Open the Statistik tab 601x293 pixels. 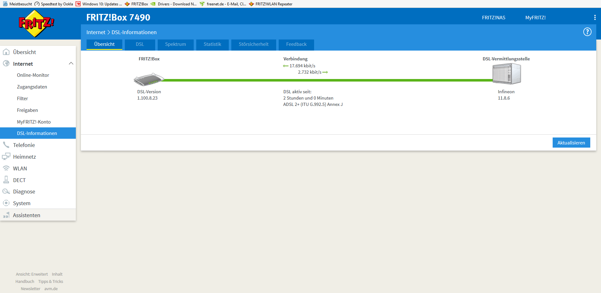point(212,44)
